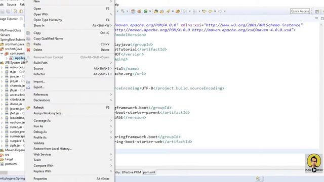Choose Open from context menu
This screenshot has width=324, height=182.
tap(70, 9)
